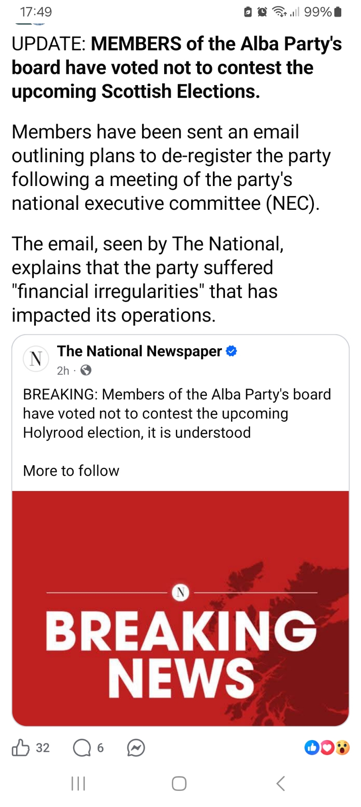Open the Breaking News image

pos(180,608)
